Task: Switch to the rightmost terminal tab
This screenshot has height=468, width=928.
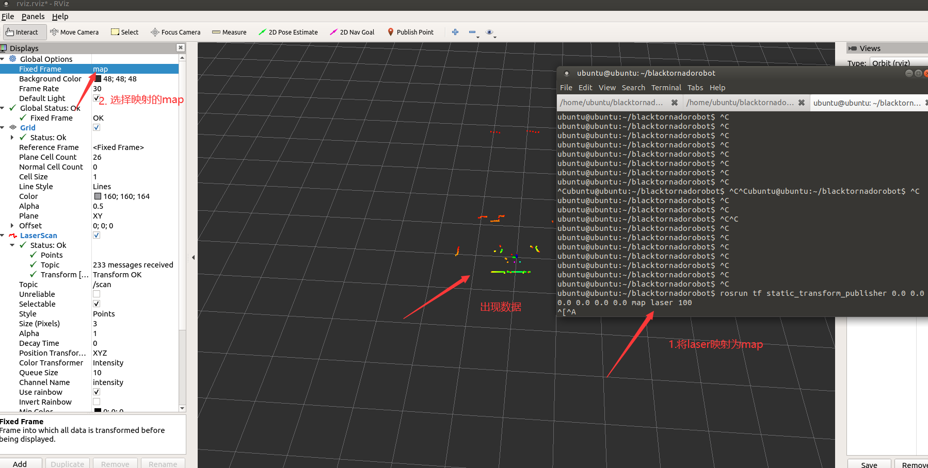Action: coord(867,103)
